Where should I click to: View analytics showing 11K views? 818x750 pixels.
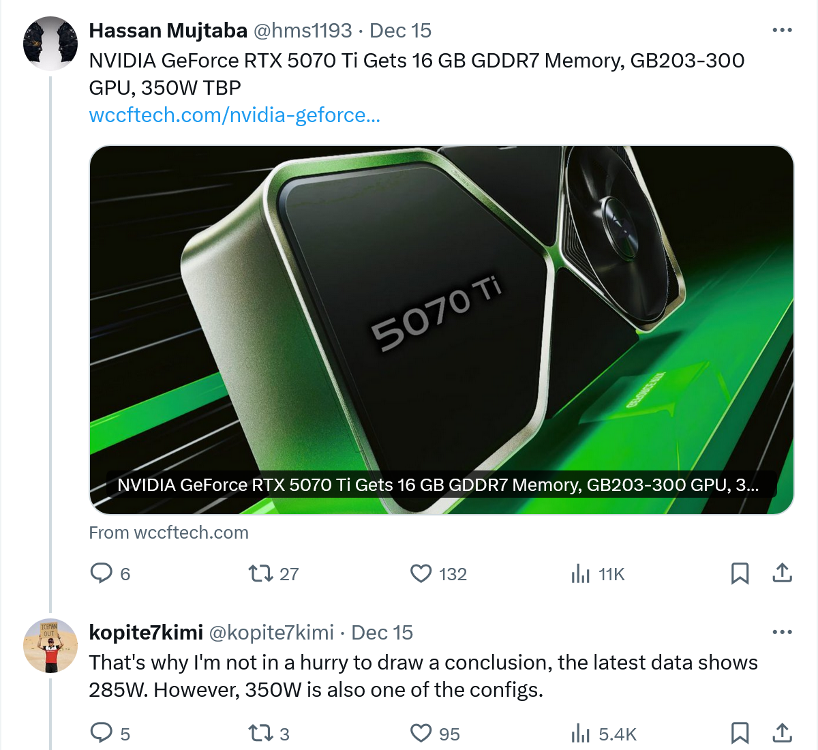pos(580,573)
